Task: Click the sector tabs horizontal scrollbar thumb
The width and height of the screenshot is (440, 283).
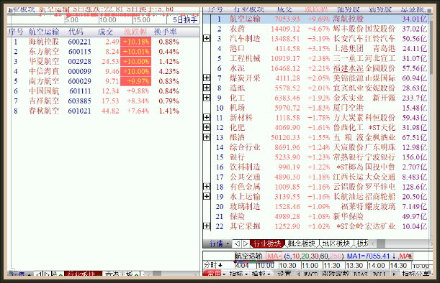Action: click(381, 243)
